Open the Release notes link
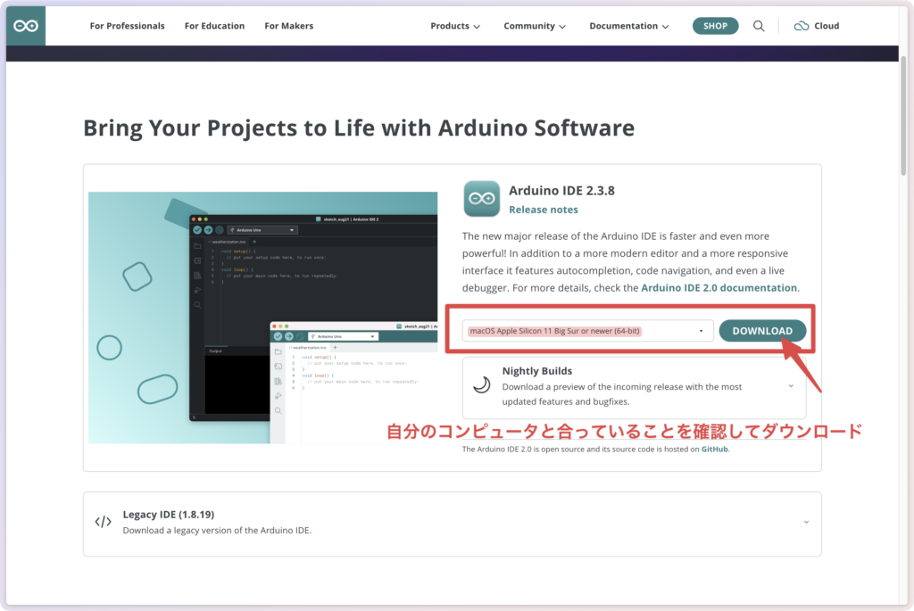 543,210
